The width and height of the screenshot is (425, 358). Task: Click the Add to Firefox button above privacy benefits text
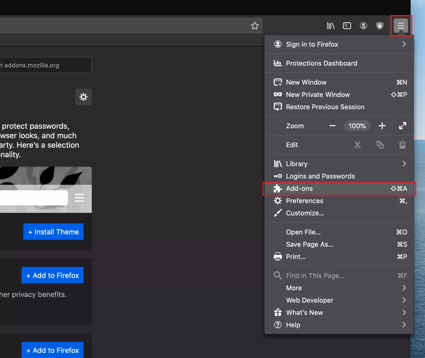(52, 275)
